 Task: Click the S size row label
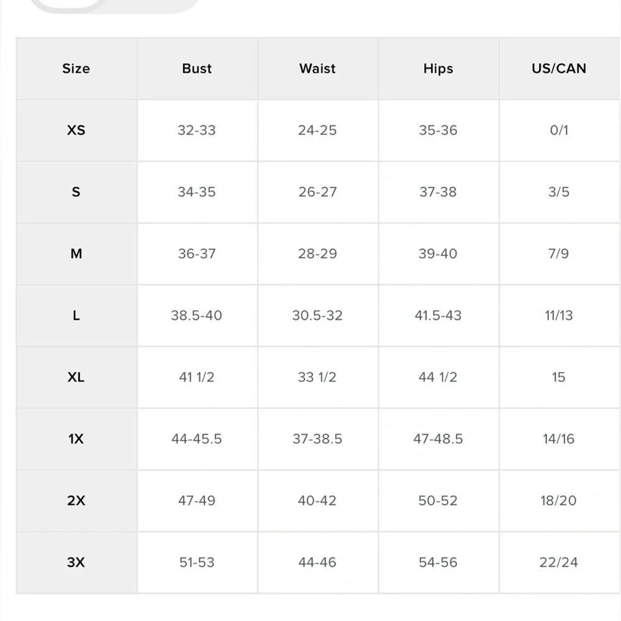(x=76, y=192)
